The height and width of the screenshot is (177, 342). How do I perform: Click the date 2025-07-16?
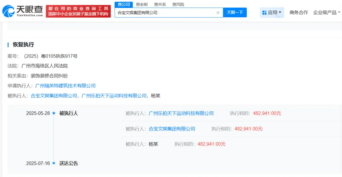click(38, 163)
